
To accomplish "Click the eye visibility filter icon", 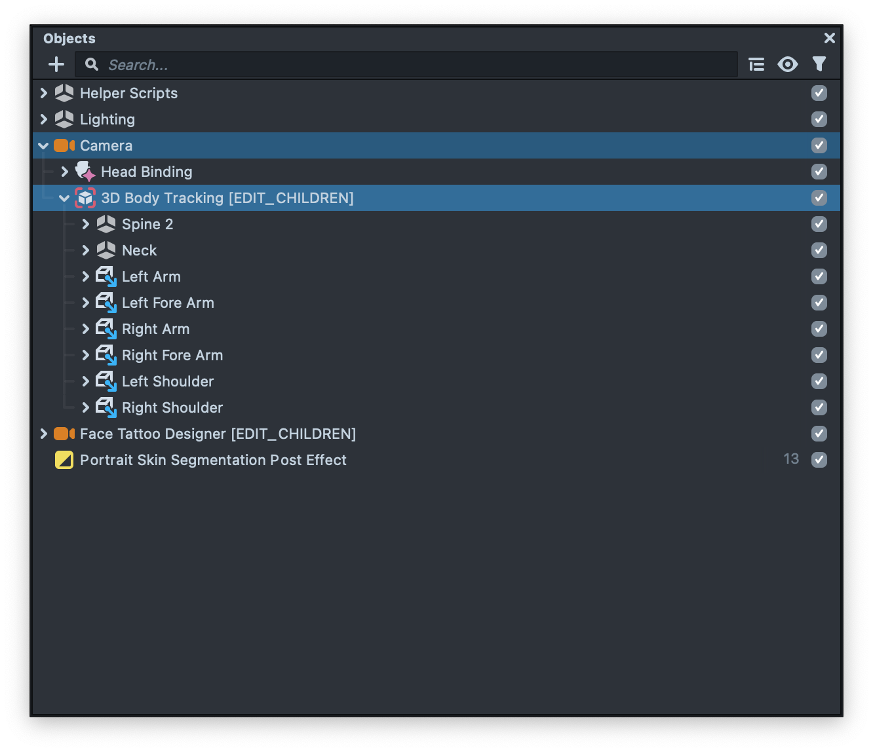I will pos(787,64).
